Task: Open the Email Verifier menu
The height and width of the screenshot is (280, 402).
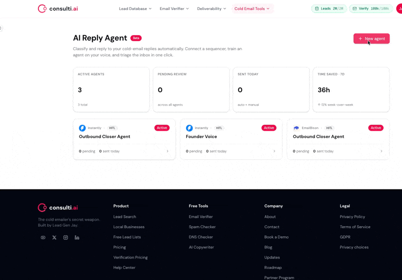Action: (174, 9)
